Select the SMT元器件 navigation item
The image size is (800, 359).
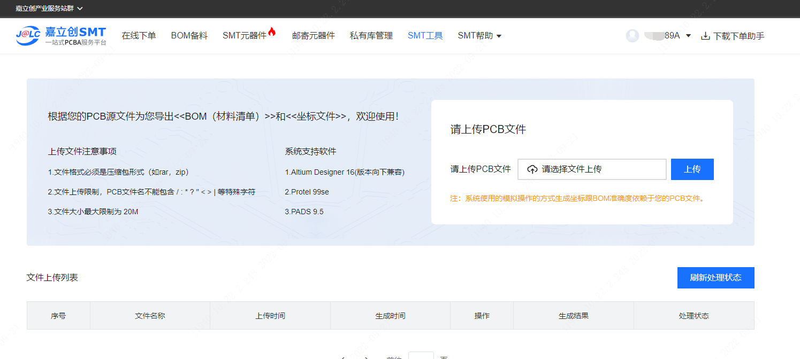[244, 36]
